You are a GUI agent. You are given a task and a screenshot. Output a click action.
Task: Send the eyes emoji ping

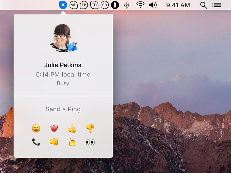point(90,142)
